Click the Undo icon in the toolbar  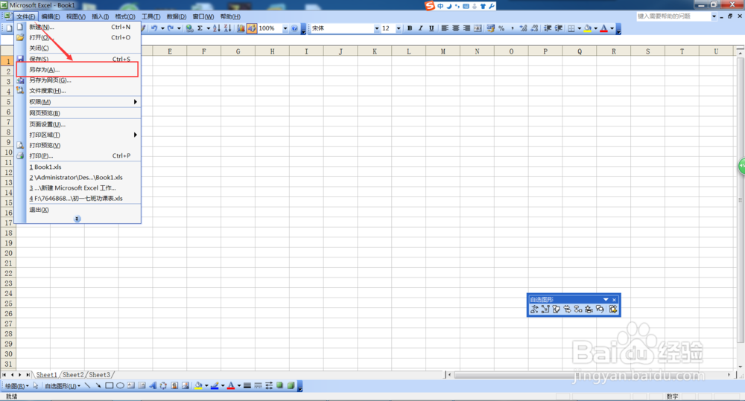click(154, 28)
